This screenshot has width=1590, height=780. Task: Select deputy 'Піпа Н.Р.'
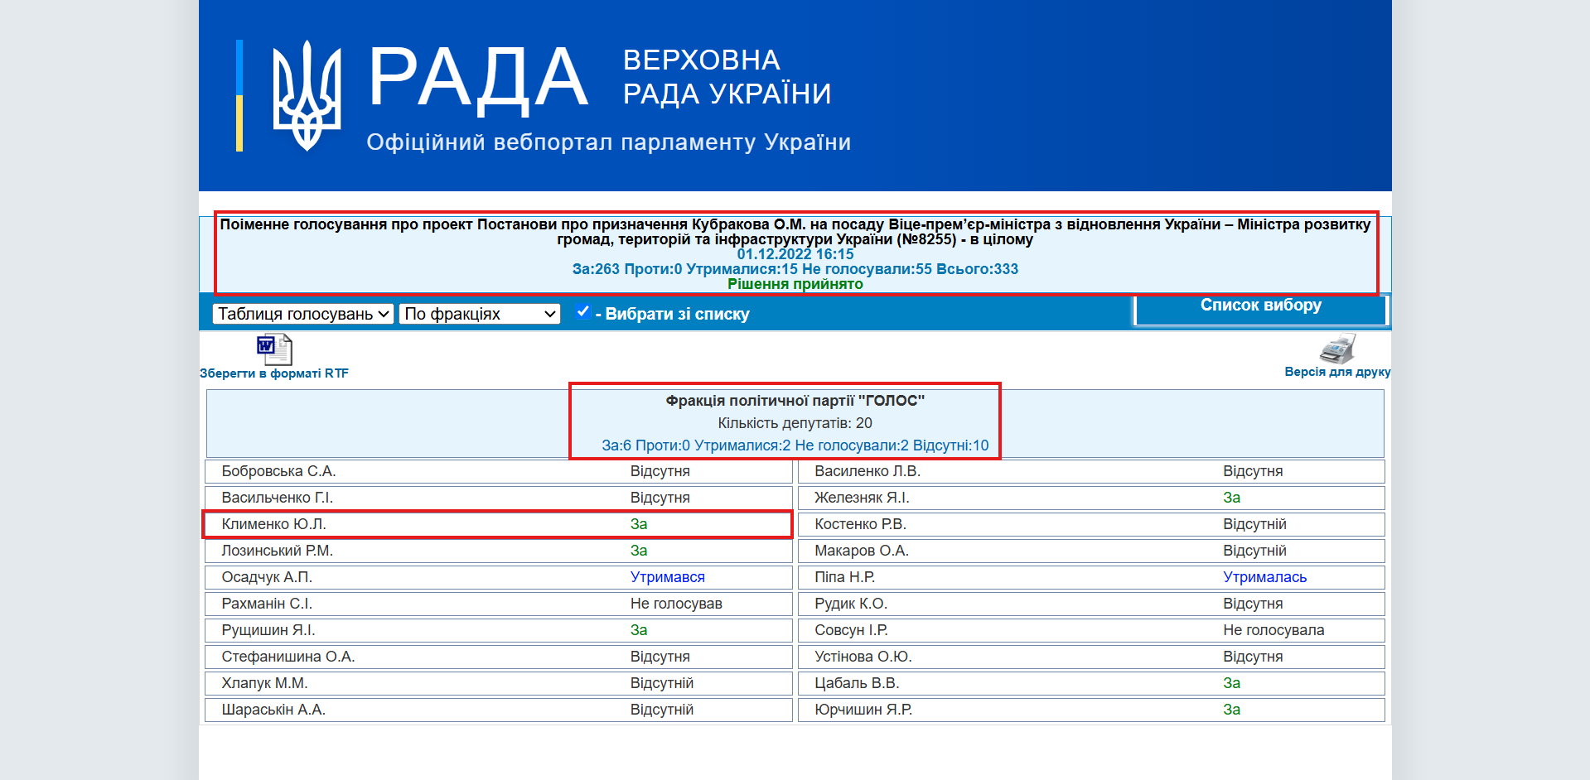click(844, 577)
